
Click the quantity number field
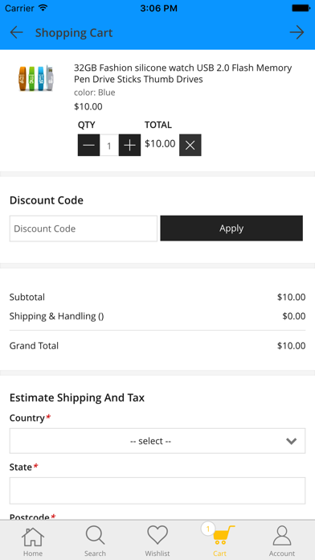(109, 145)
